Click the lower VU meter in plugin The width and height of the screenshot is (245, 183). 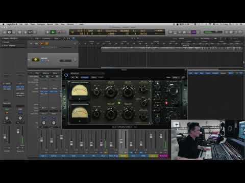pyautogui.click(x=80, y=113)
